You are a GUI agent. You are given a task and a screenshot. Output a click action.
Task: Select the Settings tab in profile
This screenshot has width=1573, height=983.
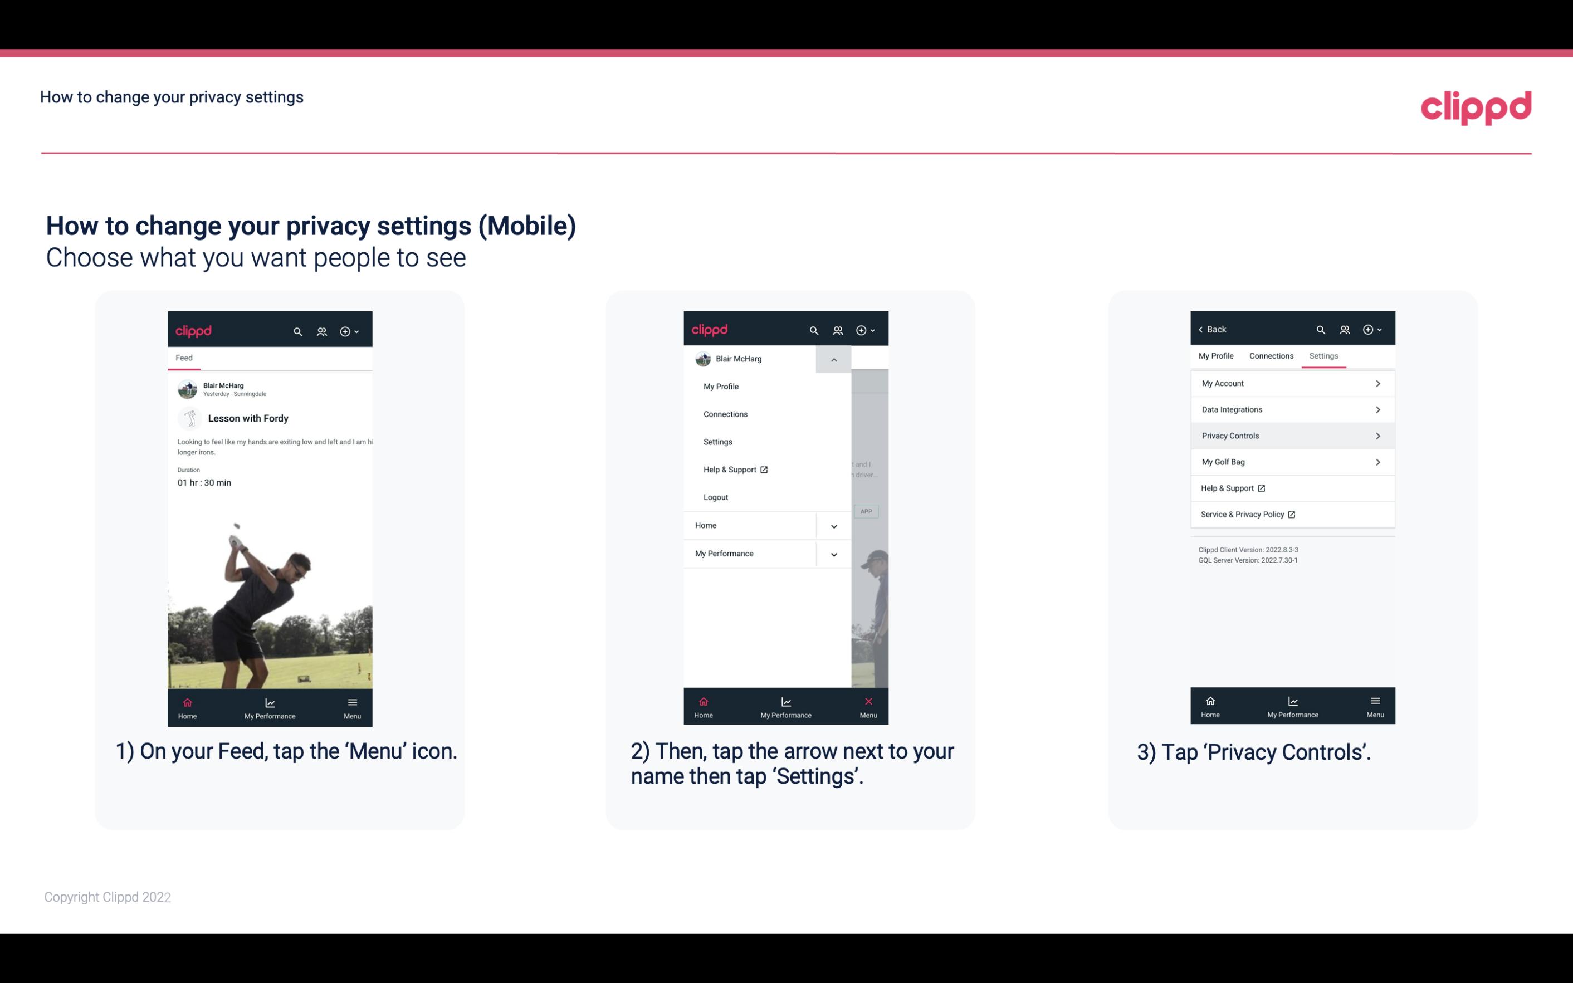click(x=1323, y=355)
